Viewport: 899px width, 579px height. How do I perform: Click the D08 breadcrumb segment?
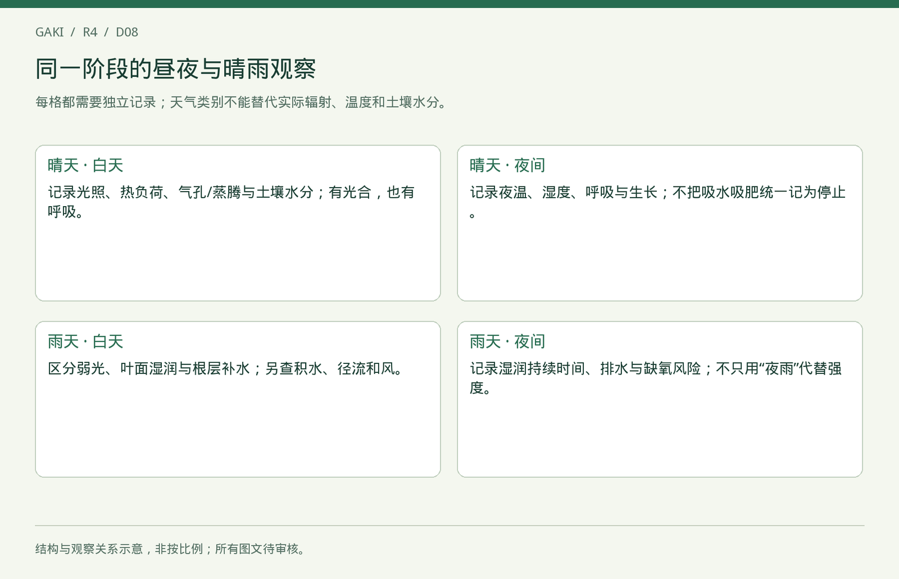pos(127,32)
